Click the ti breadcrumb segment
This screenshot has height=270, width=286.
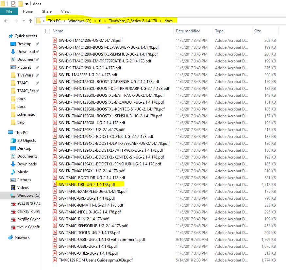(100, 21)
